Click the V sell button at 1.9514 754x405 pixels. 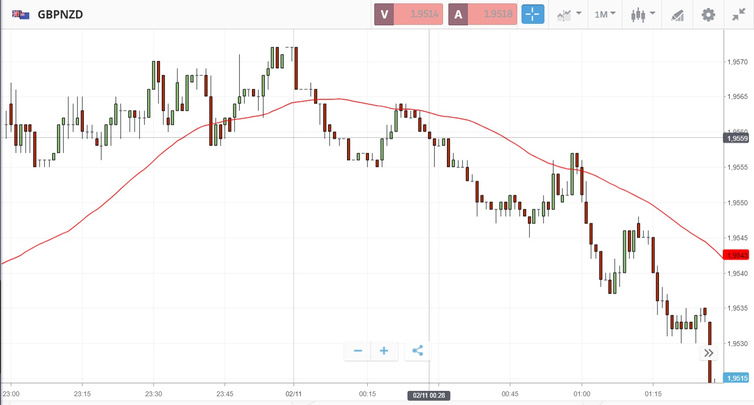coord(408,14)
